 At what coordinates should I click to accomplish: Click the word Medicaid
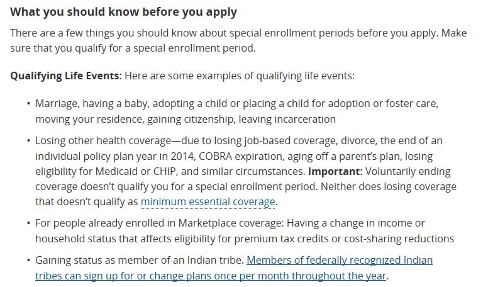[x=116, y=172]
